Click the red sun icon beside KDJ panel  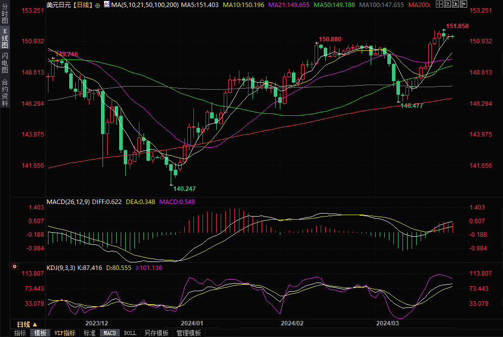(15, 266)
